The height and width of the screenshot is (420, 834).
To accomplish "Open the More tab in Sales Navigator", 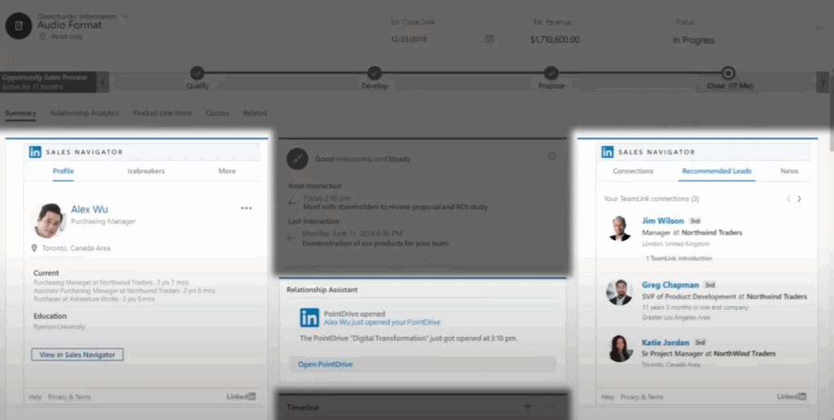I will click(226, 171).
